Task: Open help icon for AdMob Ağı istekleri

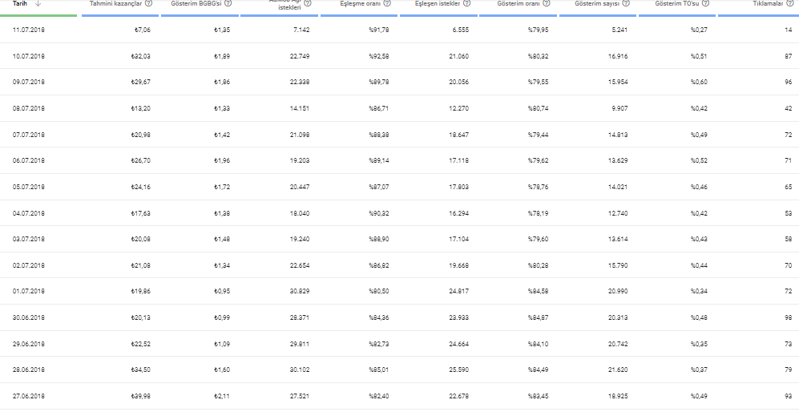Action: pyautogui.click(x=307, y=3)
